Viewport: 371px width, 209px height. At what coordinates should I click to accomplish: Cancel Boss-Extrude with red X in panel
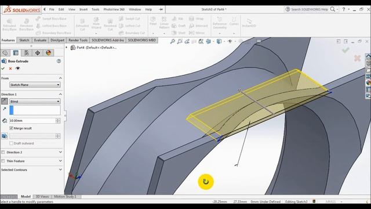(x=10, y=69)
